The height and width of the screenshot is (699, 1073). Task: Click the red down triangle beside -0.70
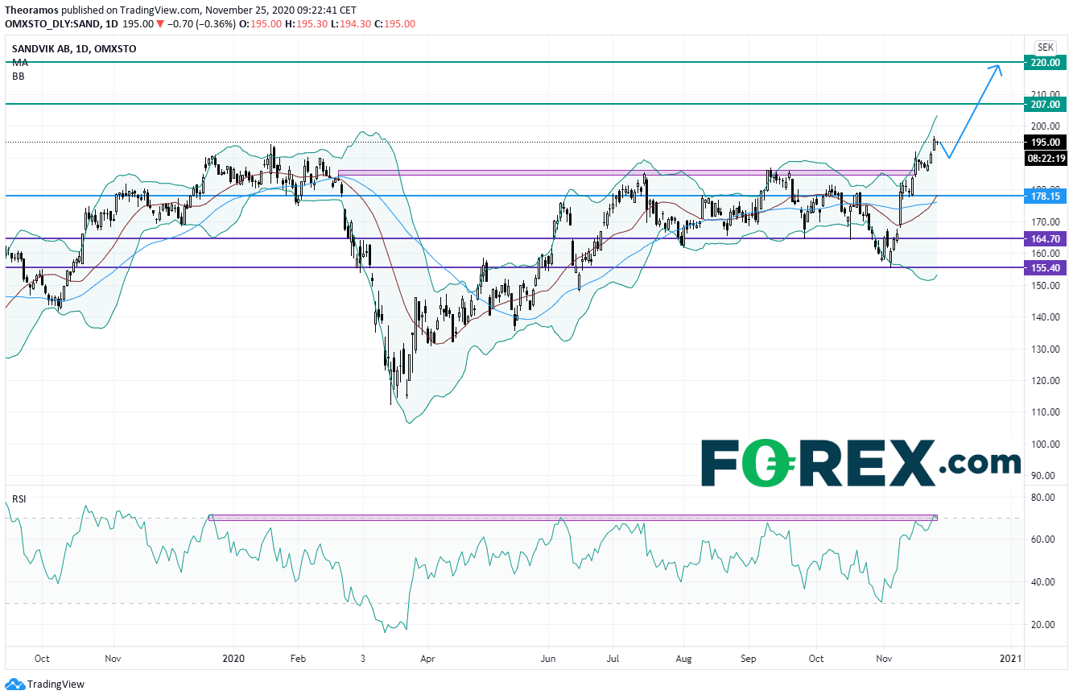161,24
